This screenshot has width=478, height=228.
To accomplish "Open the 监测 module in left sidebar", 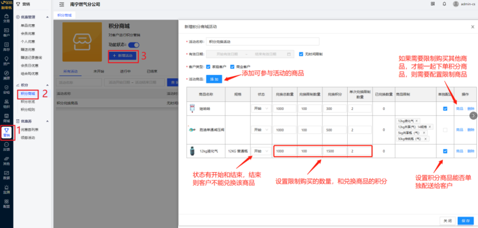I will (6, 189).
